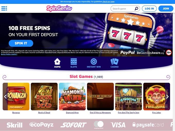Open the Book of Dead link
This screenshot has height=131, width=175.
coord(44,113)
